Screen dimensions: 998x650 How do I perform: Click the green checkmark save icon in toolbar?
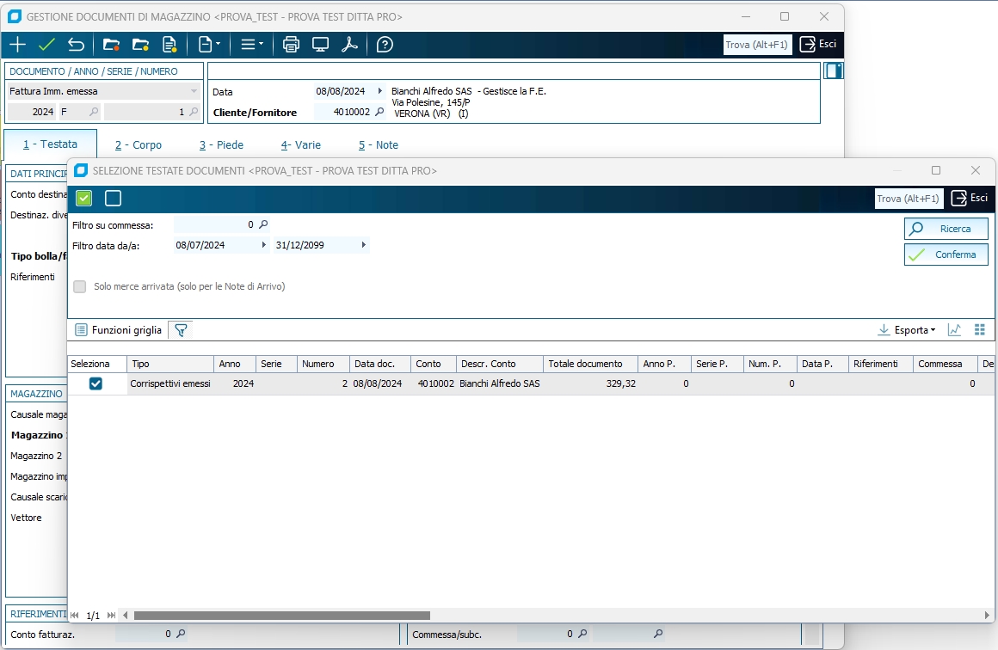tap(46, 45)
